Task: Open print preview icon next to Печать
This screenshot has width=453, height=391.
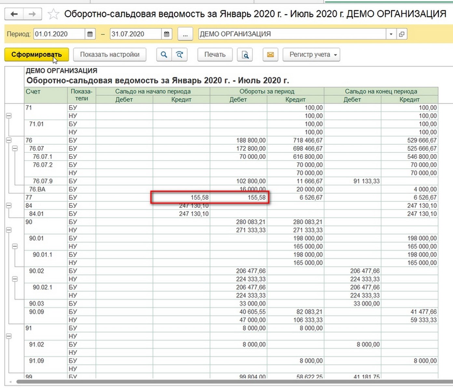Action: (x=245, y=55)
